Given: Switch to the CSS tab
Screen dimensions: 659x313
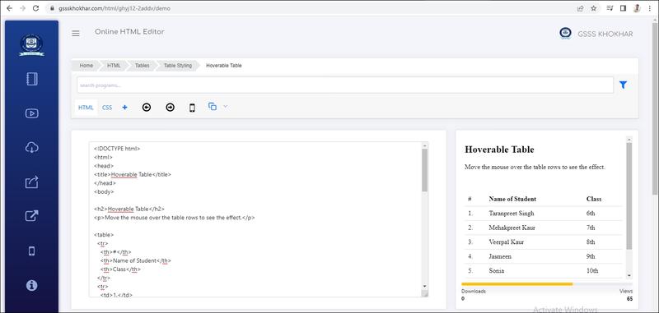Looking at the screenshot, I should tap(107, 108).
